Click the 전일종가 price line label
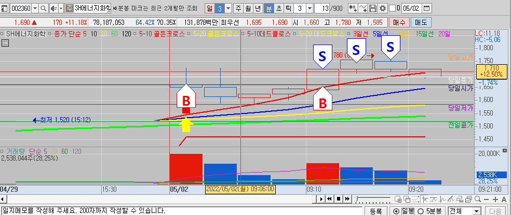This screenshot has height=215, width=511. click(x=460, y=125)
